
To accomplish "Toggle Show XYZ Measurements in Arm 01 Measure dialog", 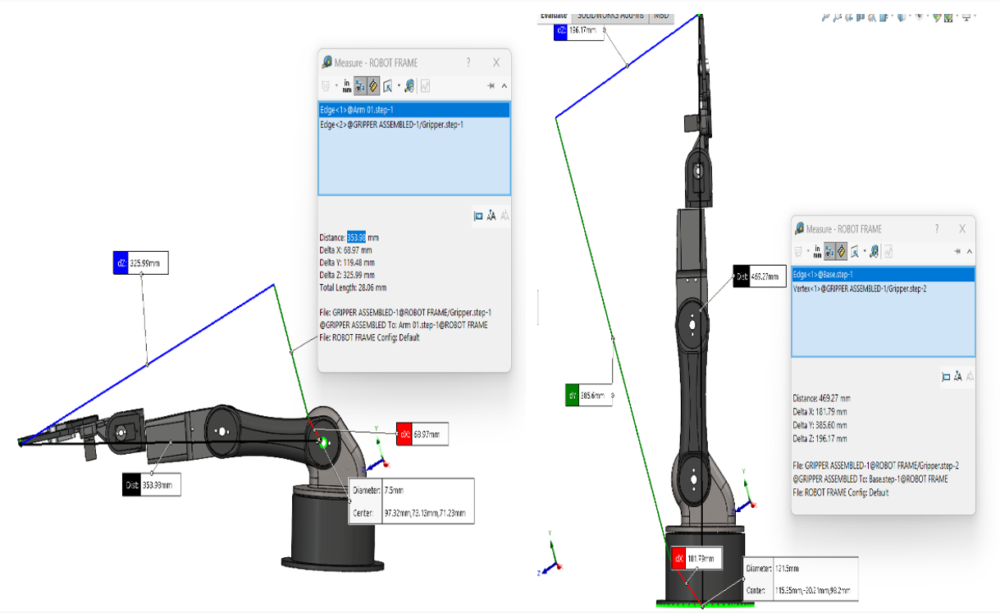I will (360, 86).
